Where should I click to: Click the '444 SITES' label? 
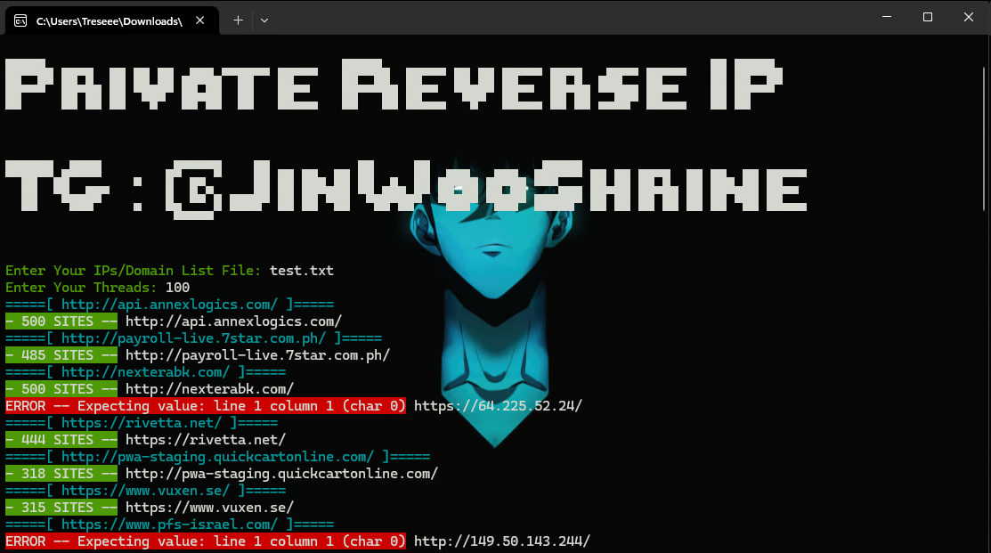[61, 440]
